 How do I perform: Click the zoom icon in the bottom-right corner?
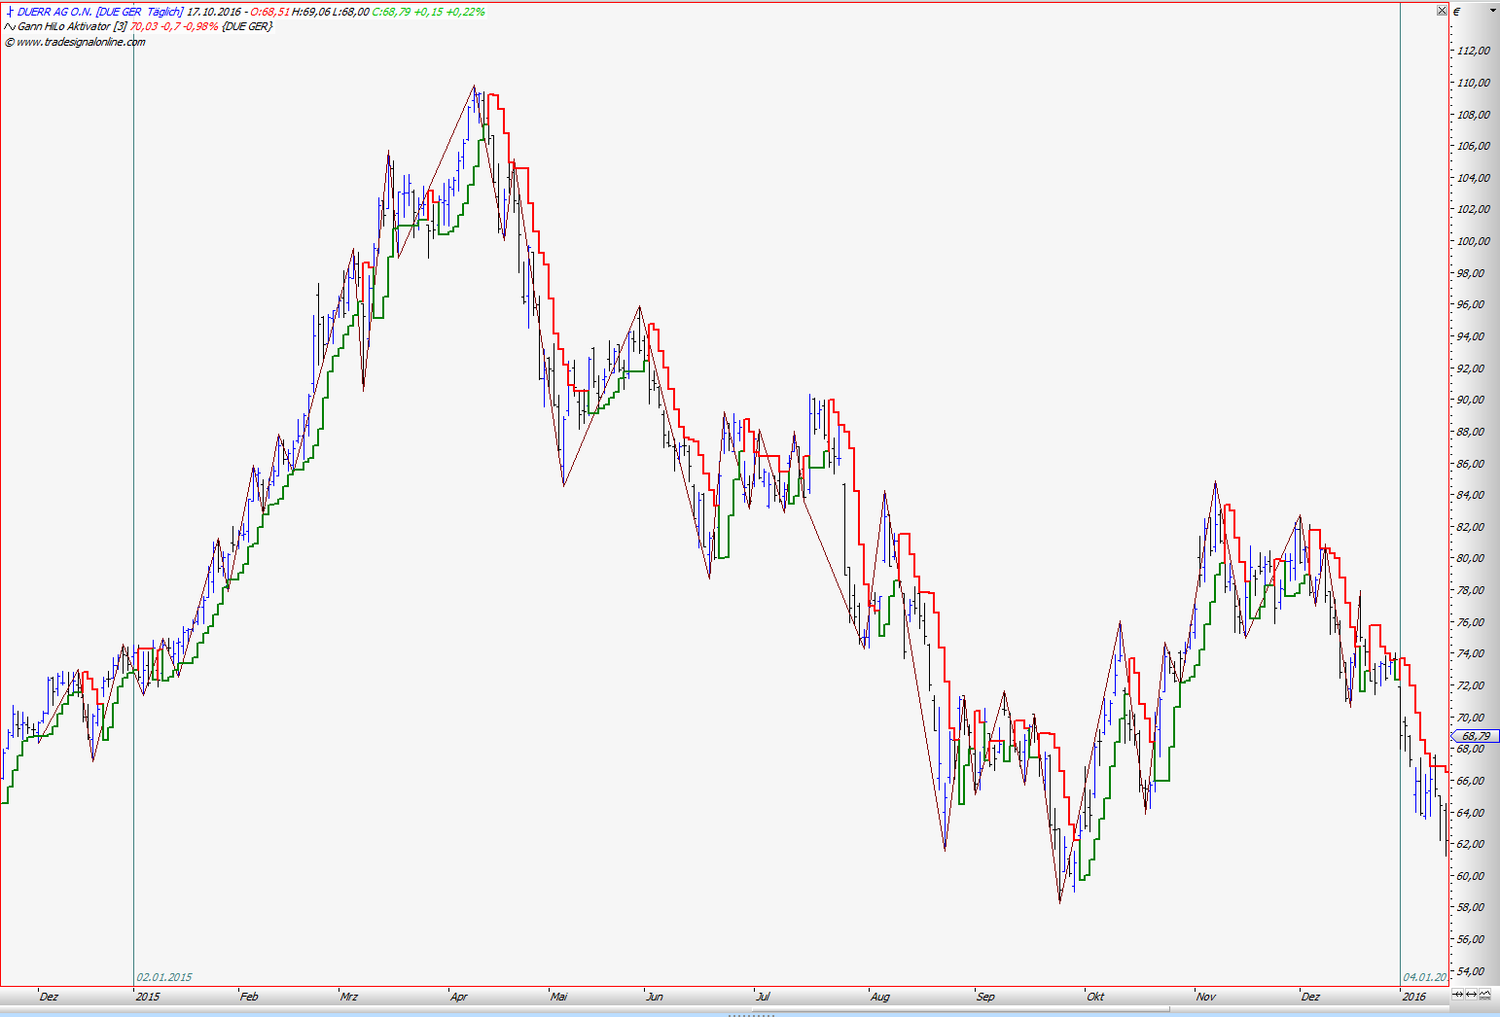coord(1484,994)
